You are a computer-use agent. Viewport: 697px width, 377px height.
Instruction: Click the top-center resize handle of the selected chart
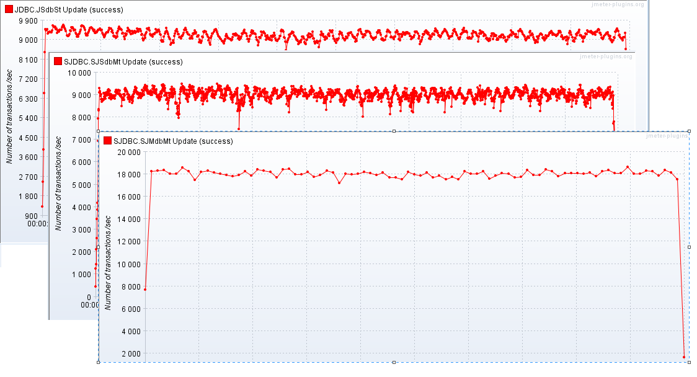click(394, 131)
